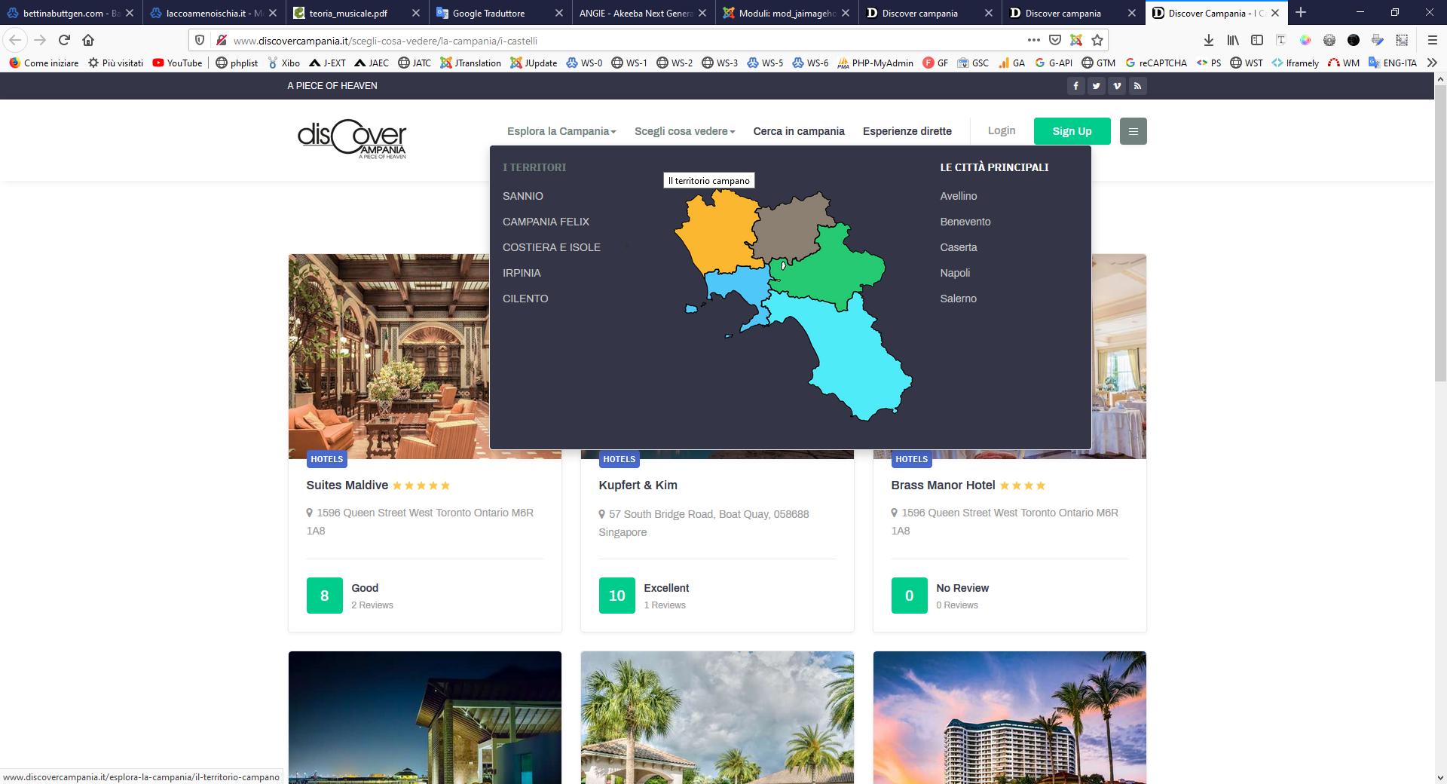The height and width of the screenshot is (784, 1447).
Task: Click the green Sign Up button
Action: click(x=1072, y=131)
